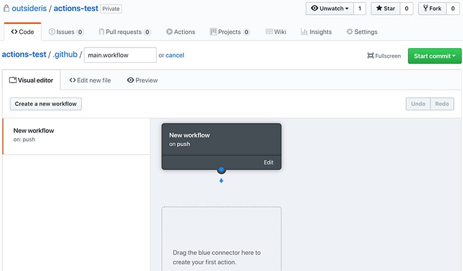Click the stargazers count 0
The image size is (463, 271).
tap(407, 9)
